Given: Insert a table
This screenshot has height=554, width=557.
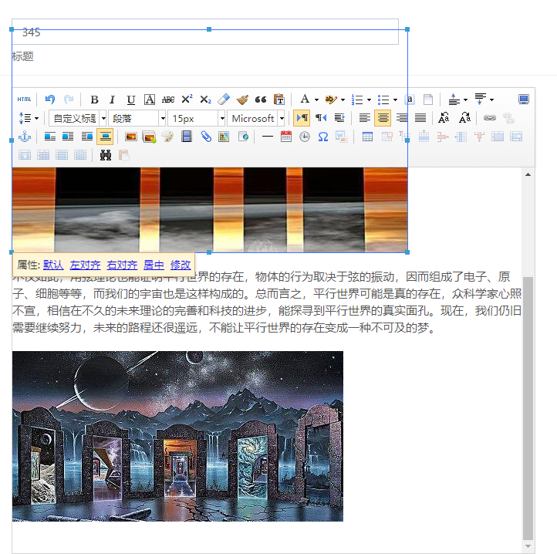Looking at the screenshot, I should (367, 137).
